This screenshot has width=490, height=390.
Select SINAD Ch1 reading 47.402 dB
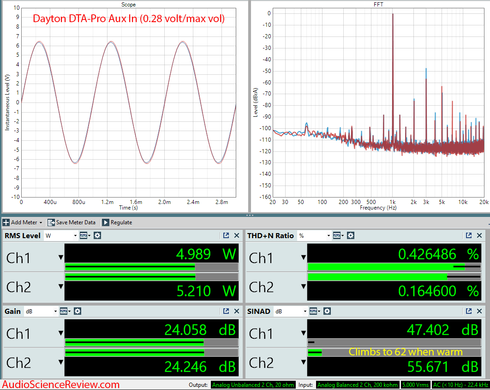click(442, 330)
